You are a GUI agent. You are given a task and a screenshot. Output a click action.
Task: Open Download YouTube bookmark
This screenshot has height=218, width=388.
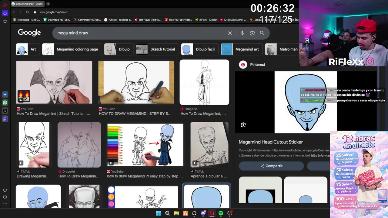coord(57,20)
